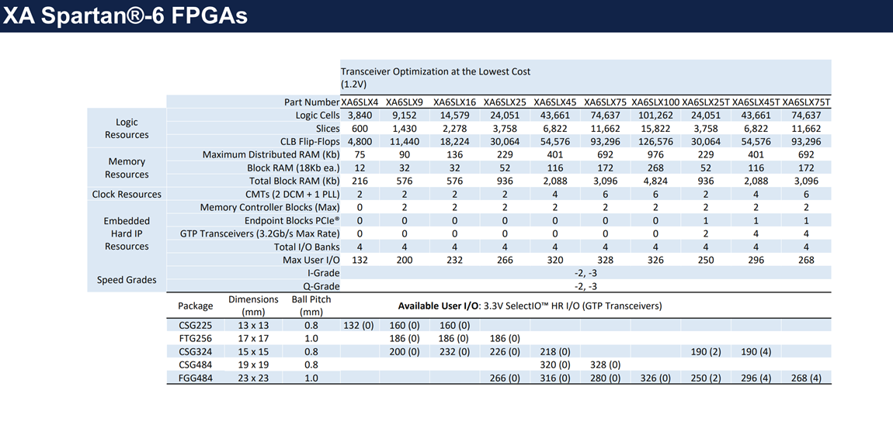Viewport: 893px width, 425px height.
Task: Click the Maximum Distributed RAM (Kb) label
Action: click(x=270, y=155)
